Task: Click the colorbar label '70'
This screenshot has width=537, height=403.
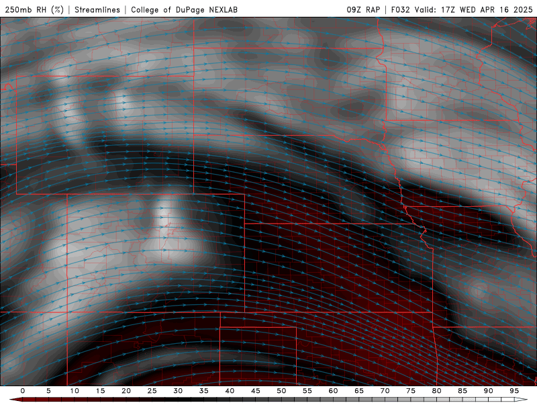Action: coord(385,391)
